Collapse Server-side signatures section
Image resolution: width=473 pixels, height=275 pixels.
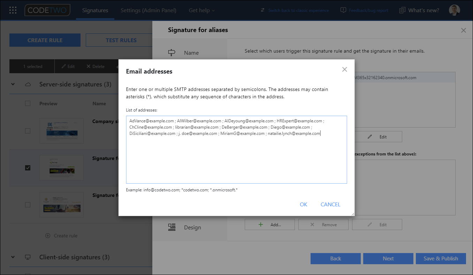coord(13,84)
